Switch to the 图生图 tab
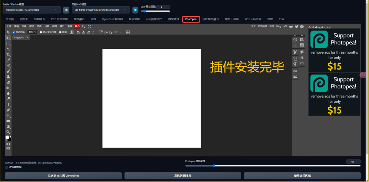Image resolution: width=369 pixels, height=182 pixels. tap(24, 19)
